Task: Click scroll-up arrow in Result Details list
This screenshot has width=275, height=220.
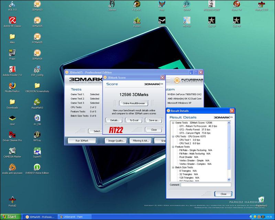Action: [x=229, y=123]
